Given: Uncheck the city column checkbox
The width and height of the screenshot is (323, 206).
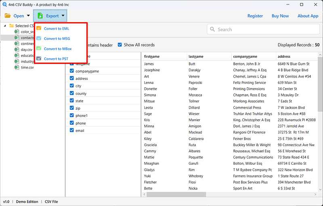Looking at the screenshot, I should tap(72, 86).
